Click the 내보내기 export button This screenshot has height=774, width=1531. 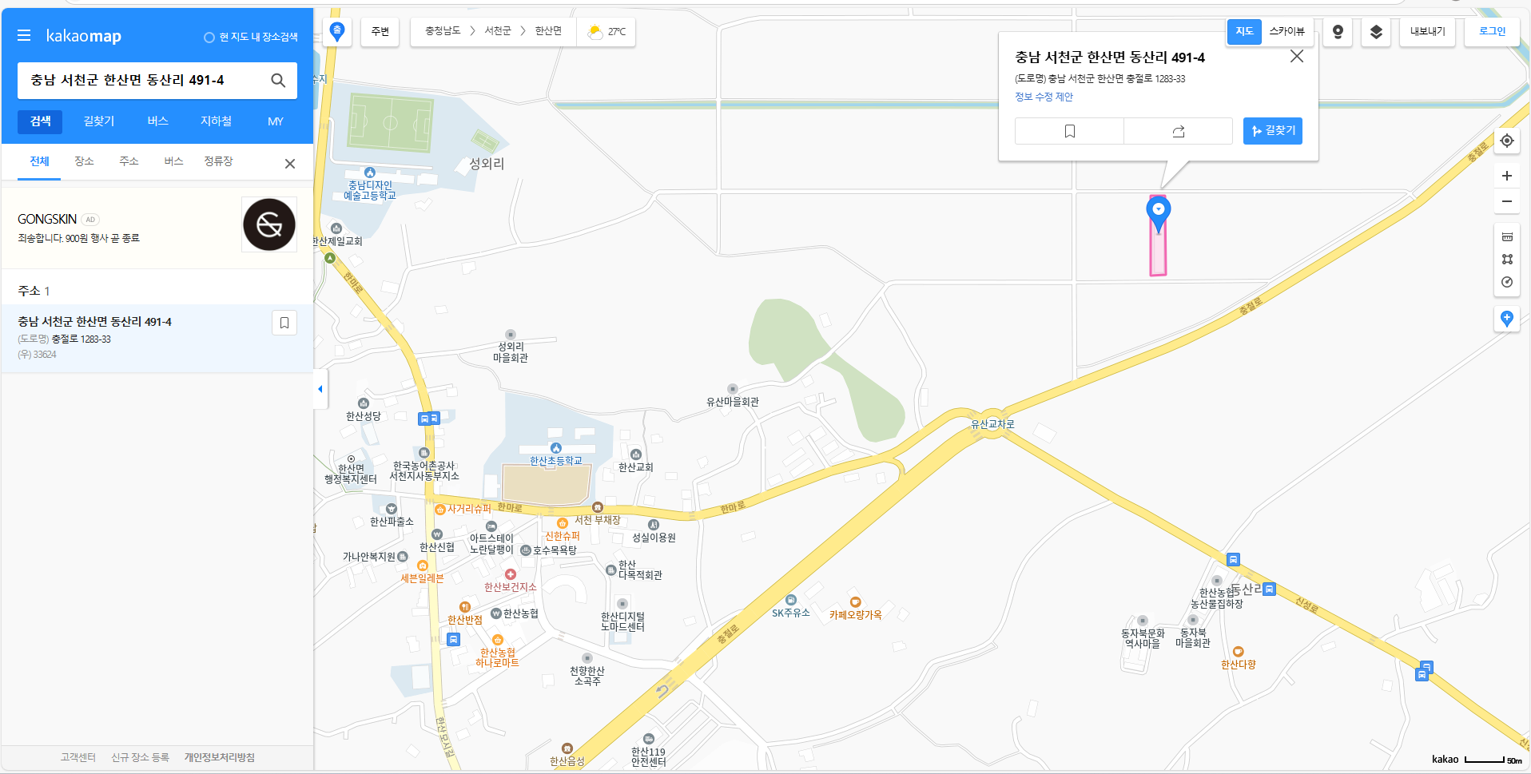pyautogui.click(x=1427, y=32)
